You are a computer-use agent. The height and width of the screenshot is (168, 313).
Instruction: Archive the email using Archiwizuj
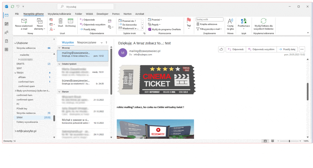(70, 22)
